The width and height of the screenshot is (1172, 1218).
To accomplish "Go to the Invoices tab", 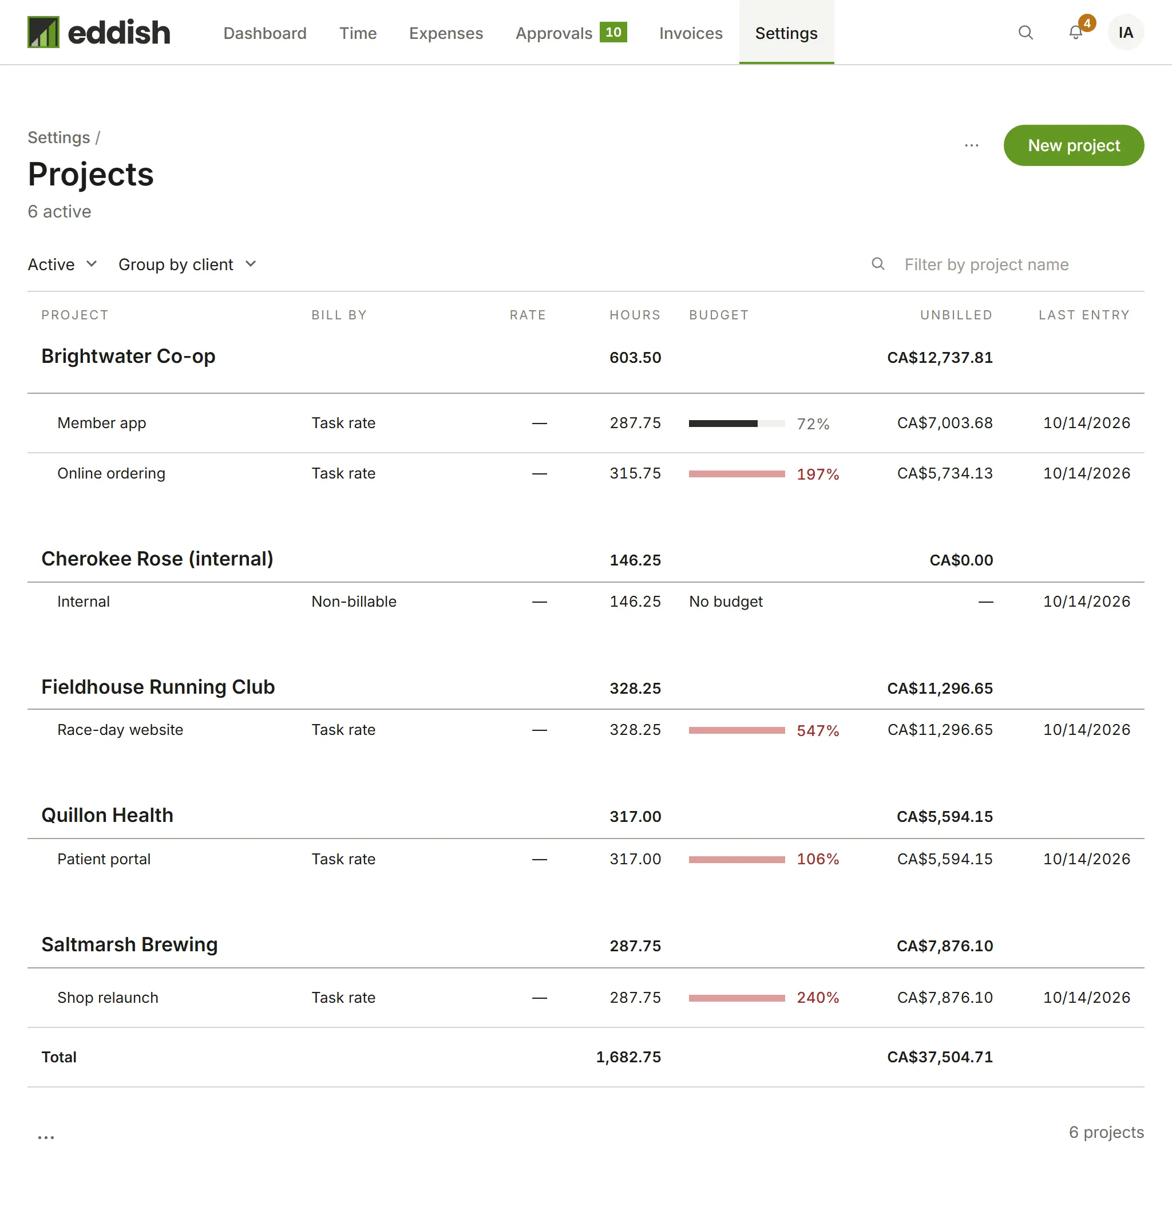I will [690, 33].
